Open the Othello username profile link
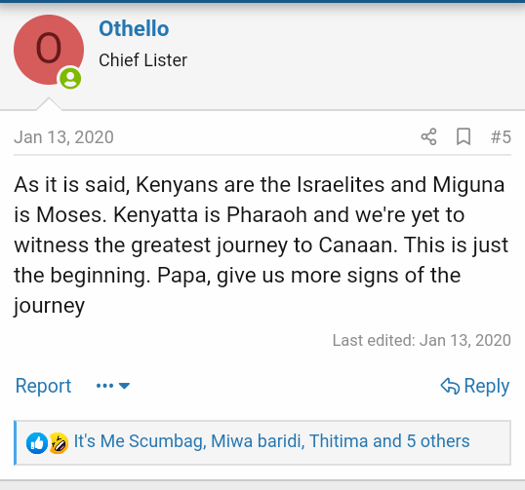525x490 pixels. [x=134, y=28]
